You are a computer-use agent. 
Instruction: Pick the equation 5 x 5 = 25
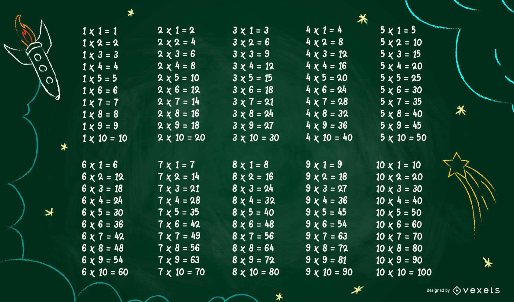(401, 78)
